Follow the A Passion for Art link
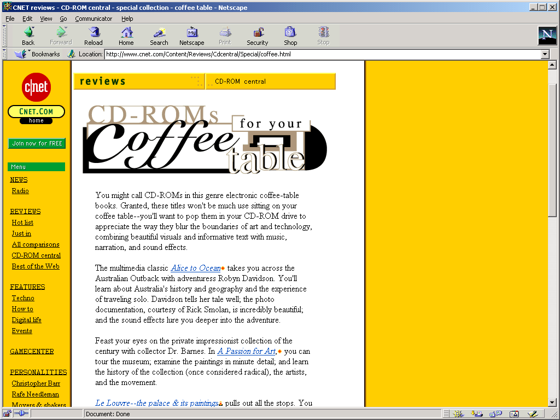 247,351
